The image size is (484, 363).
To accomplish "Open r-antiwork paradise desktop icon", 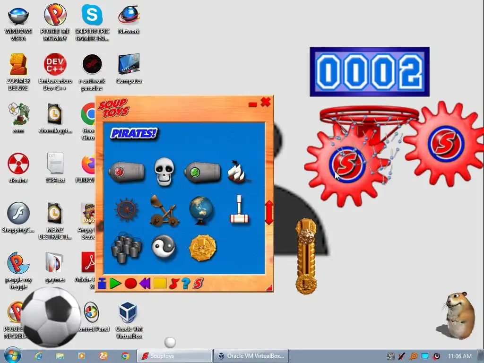I will click(92, 72).
